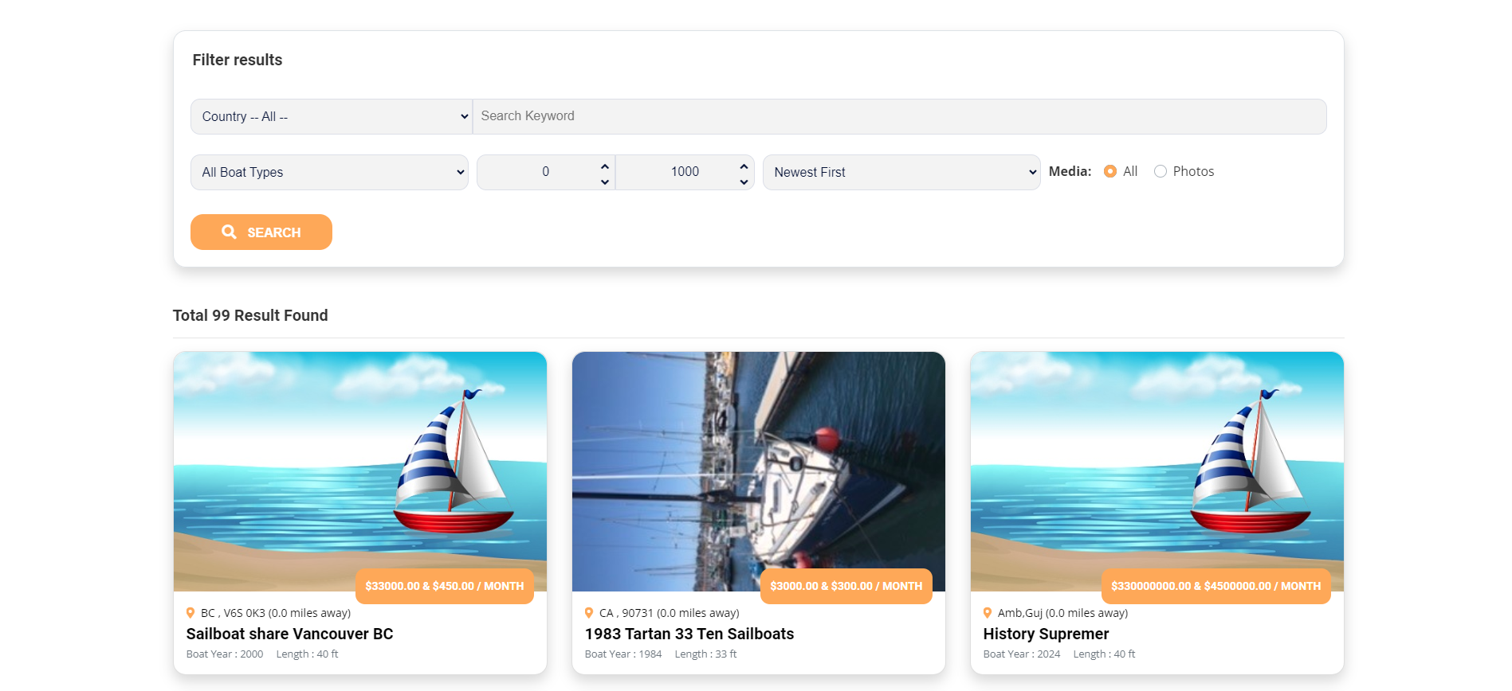Open the Country dropdown

pyautogui.click(x=331, y=116)
